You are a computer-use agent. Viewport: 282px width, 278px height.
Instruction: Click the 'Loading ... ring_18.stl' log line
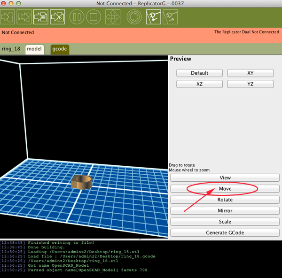[84, 252]
